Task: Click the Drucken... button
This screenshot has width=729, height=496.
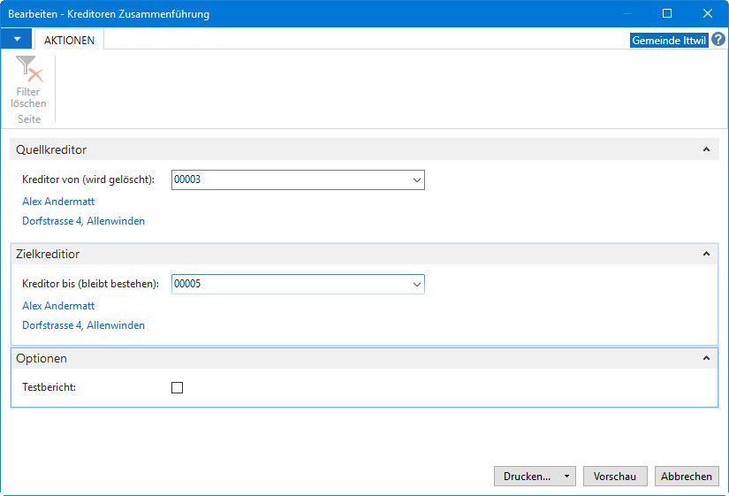Action: coord(527,477)
